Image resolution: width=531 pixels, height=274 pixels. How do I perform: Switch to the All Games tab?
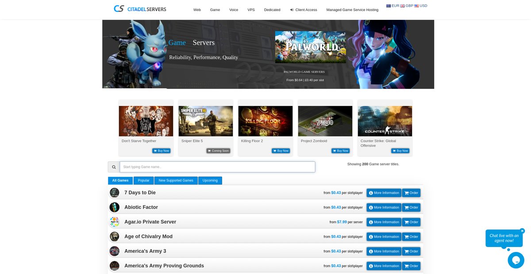(x=120, y=180)
